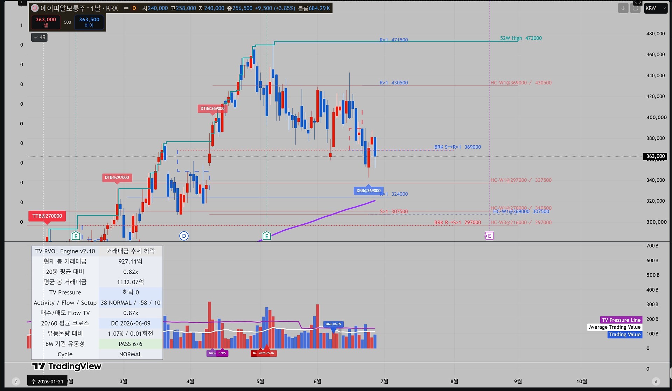Click the 927.11억 current bar value cell
Image resolution: width=672 pixels, height=391 pixels.
[131, 261]
